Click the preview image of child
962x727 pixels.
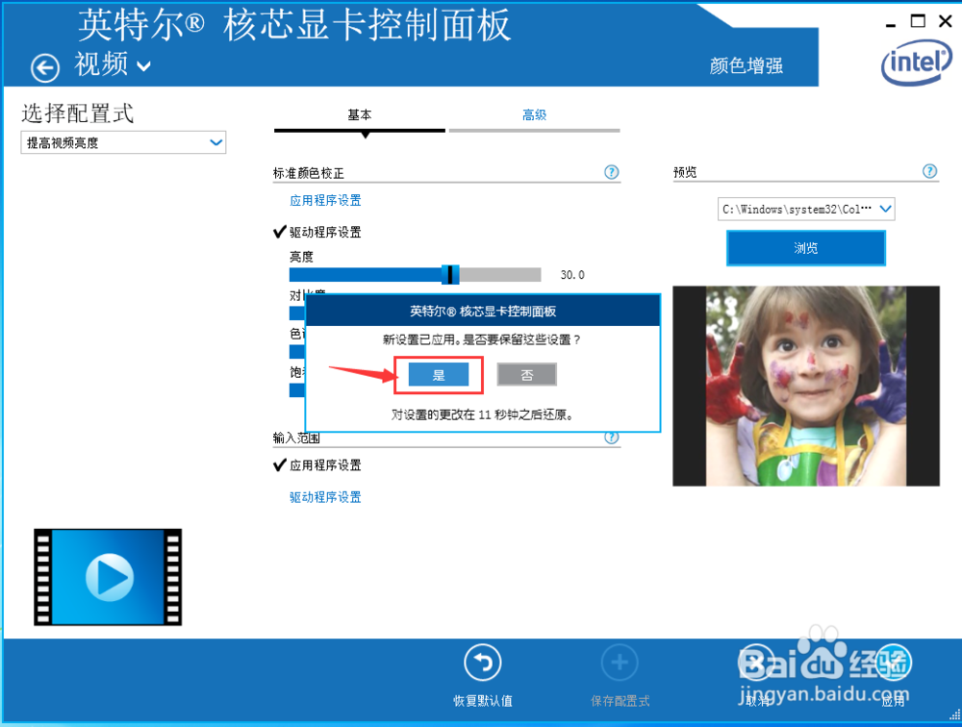tap(806, 386)
